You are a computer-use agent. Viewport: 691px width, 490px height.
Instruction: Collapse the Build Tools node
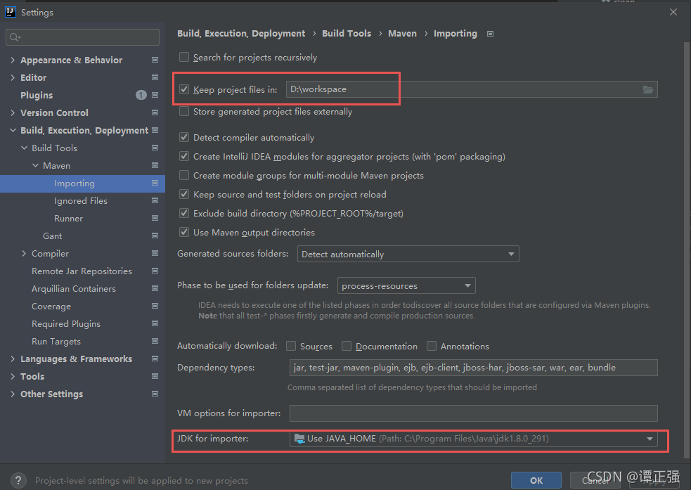24,148
